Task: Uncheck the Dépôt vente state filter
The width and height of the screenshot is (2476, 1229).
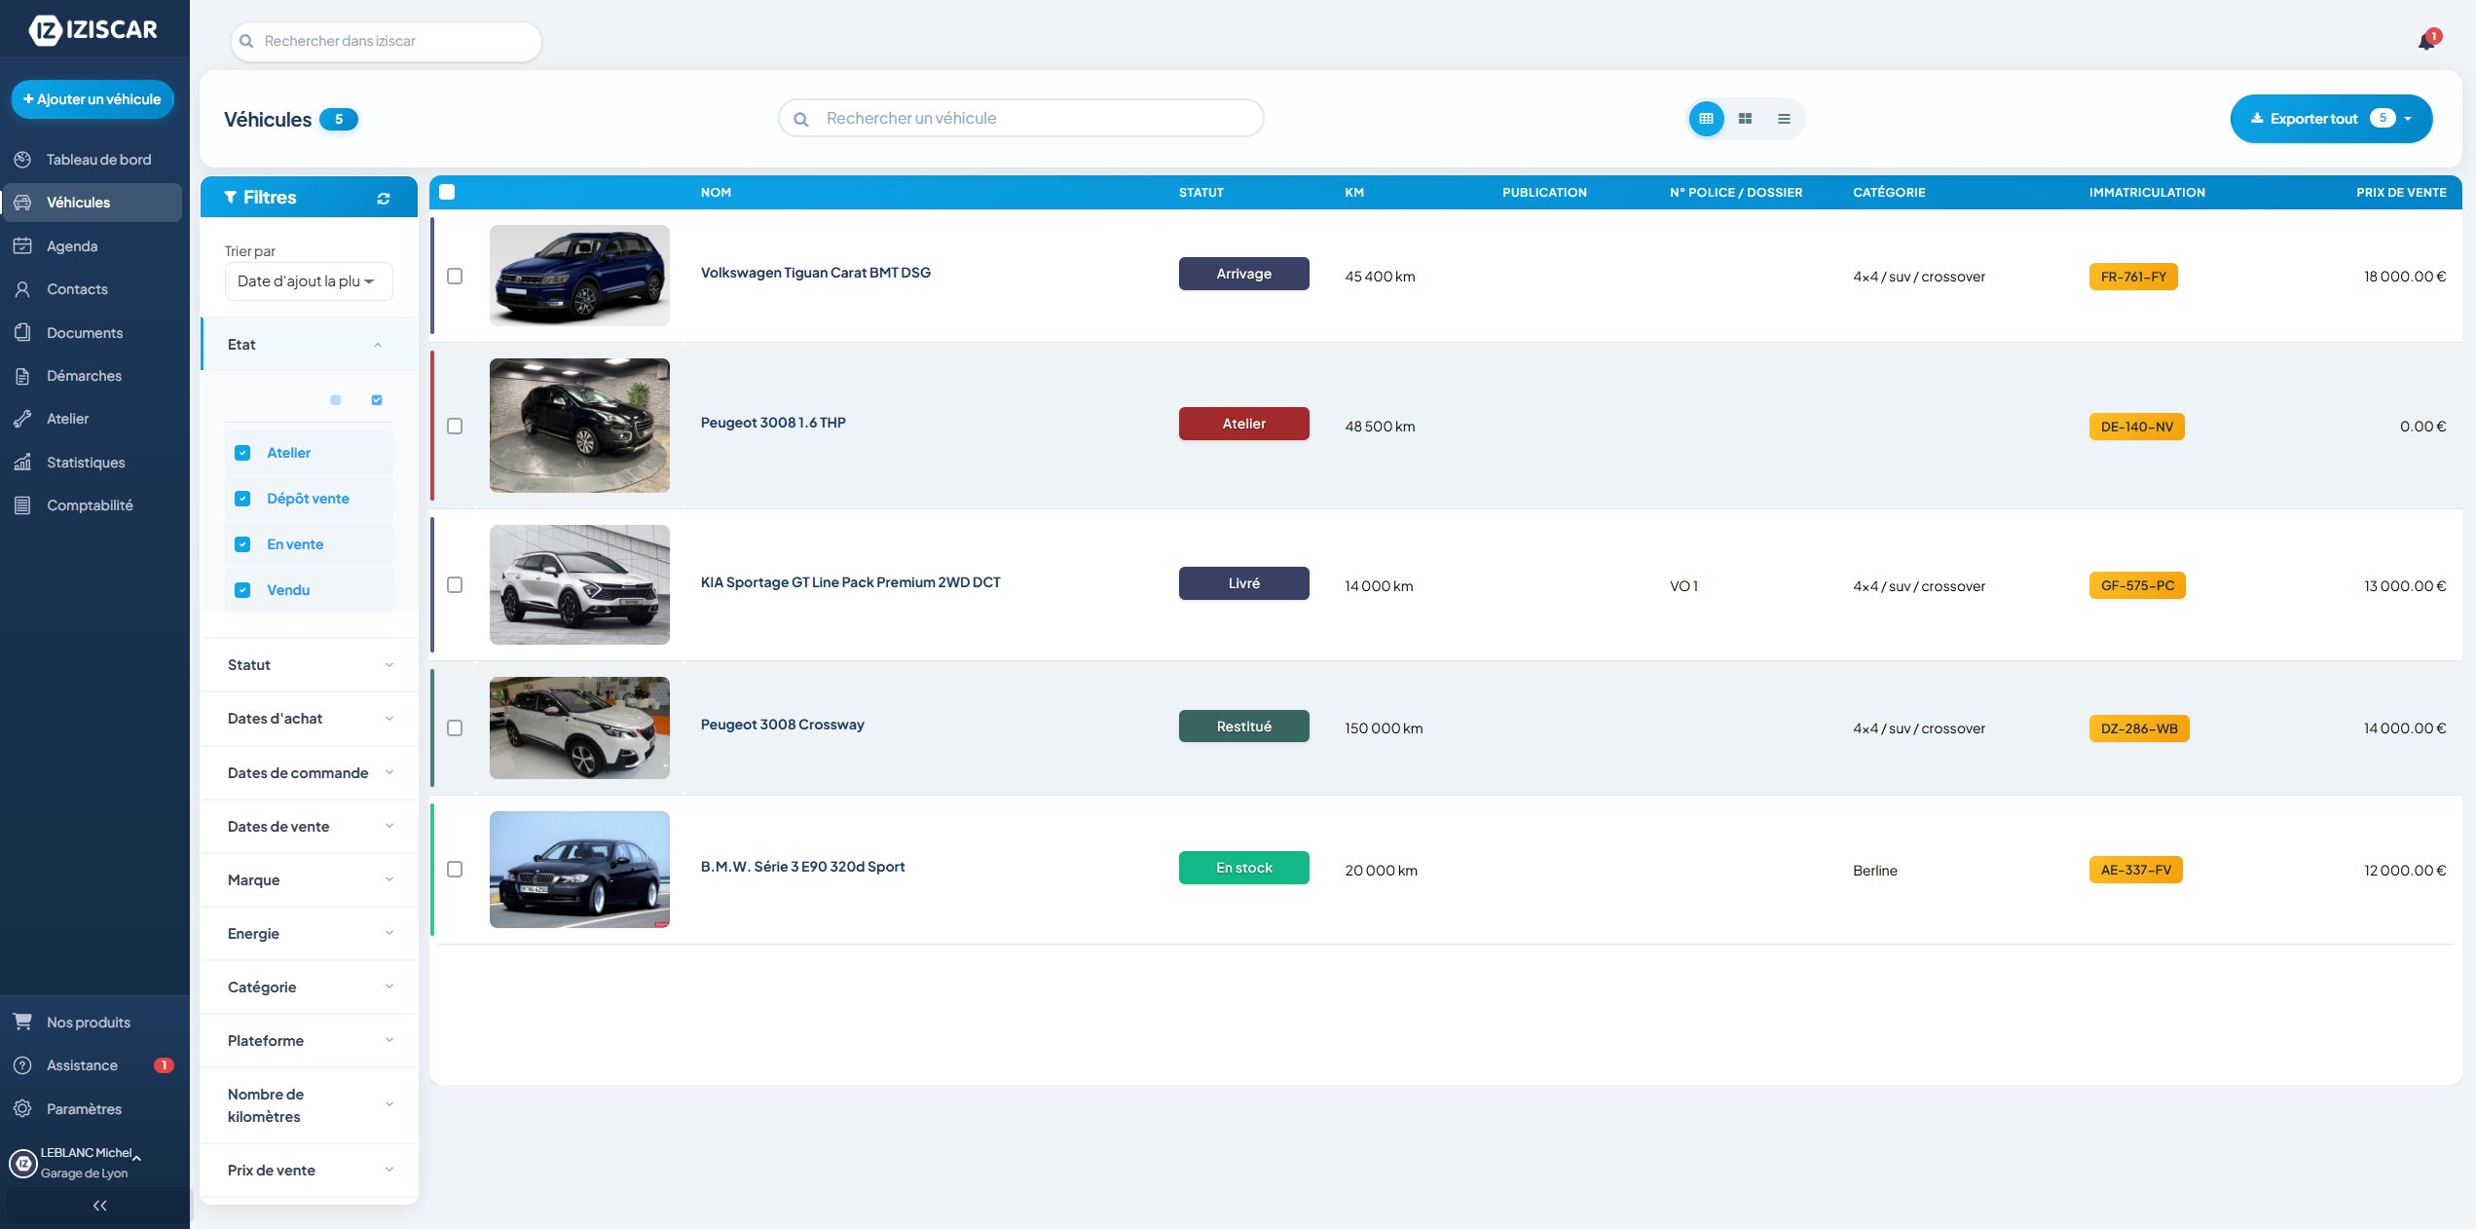Action: coord(242,499)
